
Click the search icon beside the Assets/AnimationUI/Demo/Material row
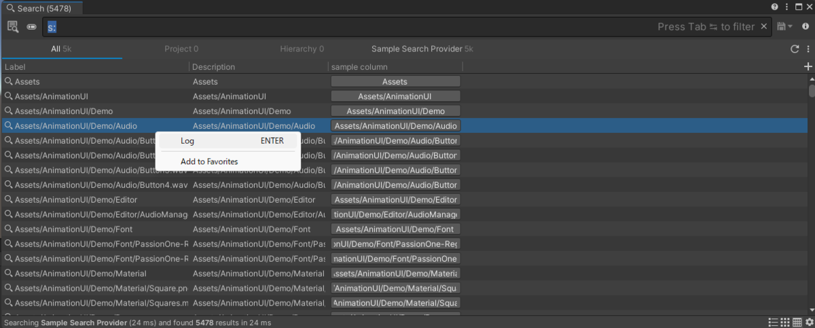coord(9,274)
